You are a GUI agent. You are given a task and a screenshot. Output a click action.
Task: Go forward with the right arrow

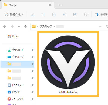click(x=12, y=27)
